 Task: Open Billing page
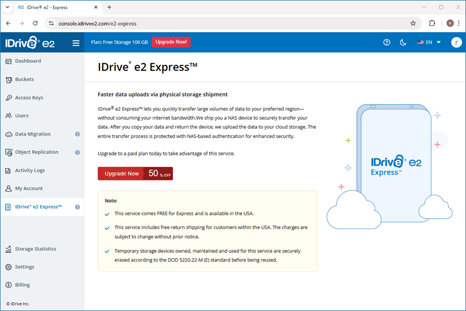(x=42, y=285)
